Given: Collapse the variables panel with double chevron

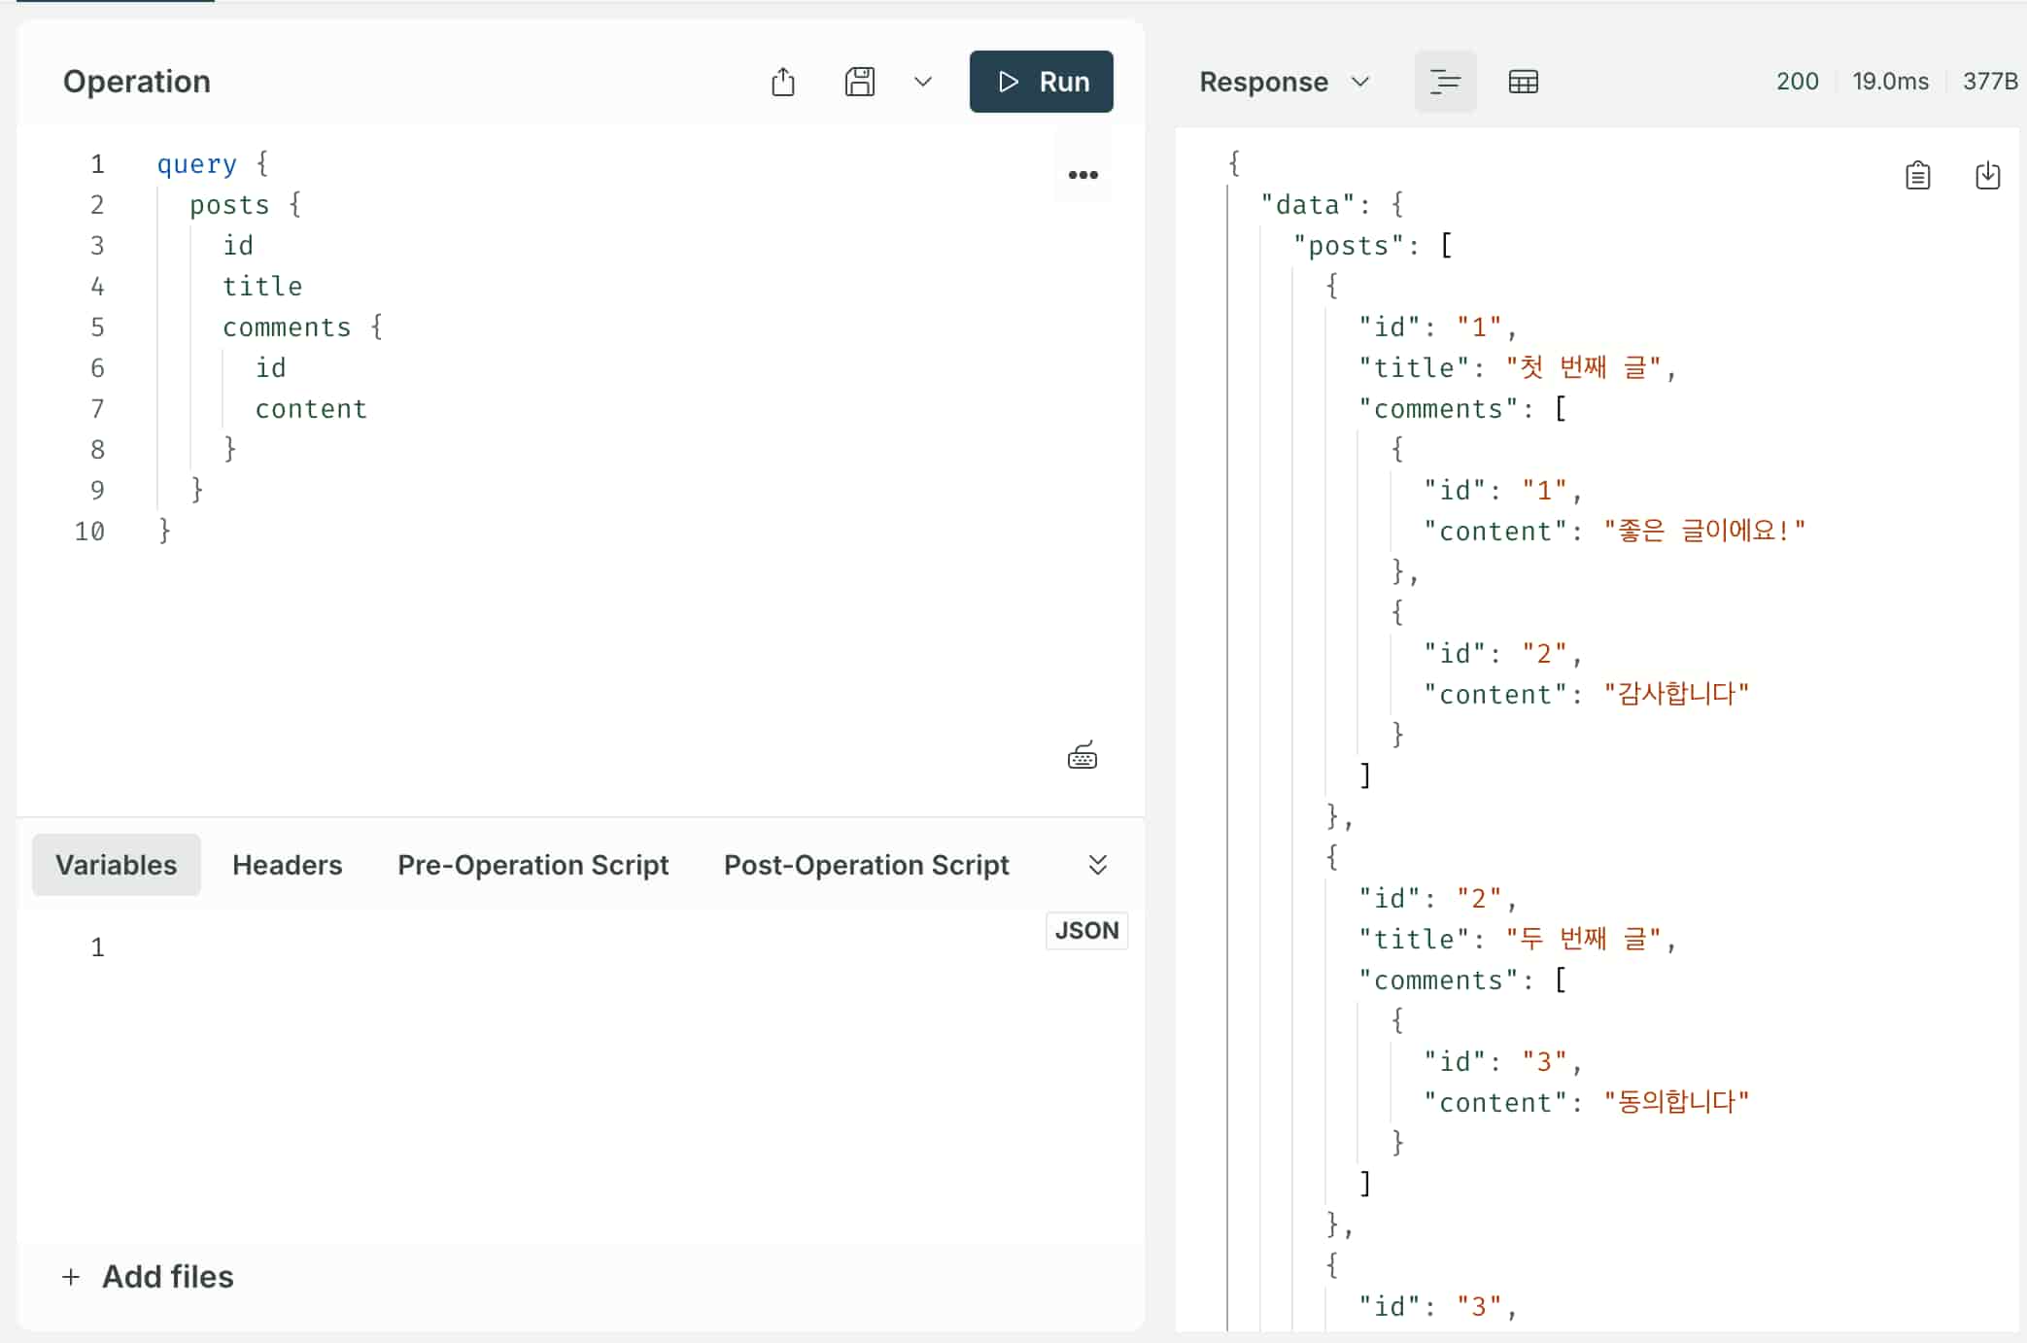Looking at the screenshot, I should (1097, 865).
